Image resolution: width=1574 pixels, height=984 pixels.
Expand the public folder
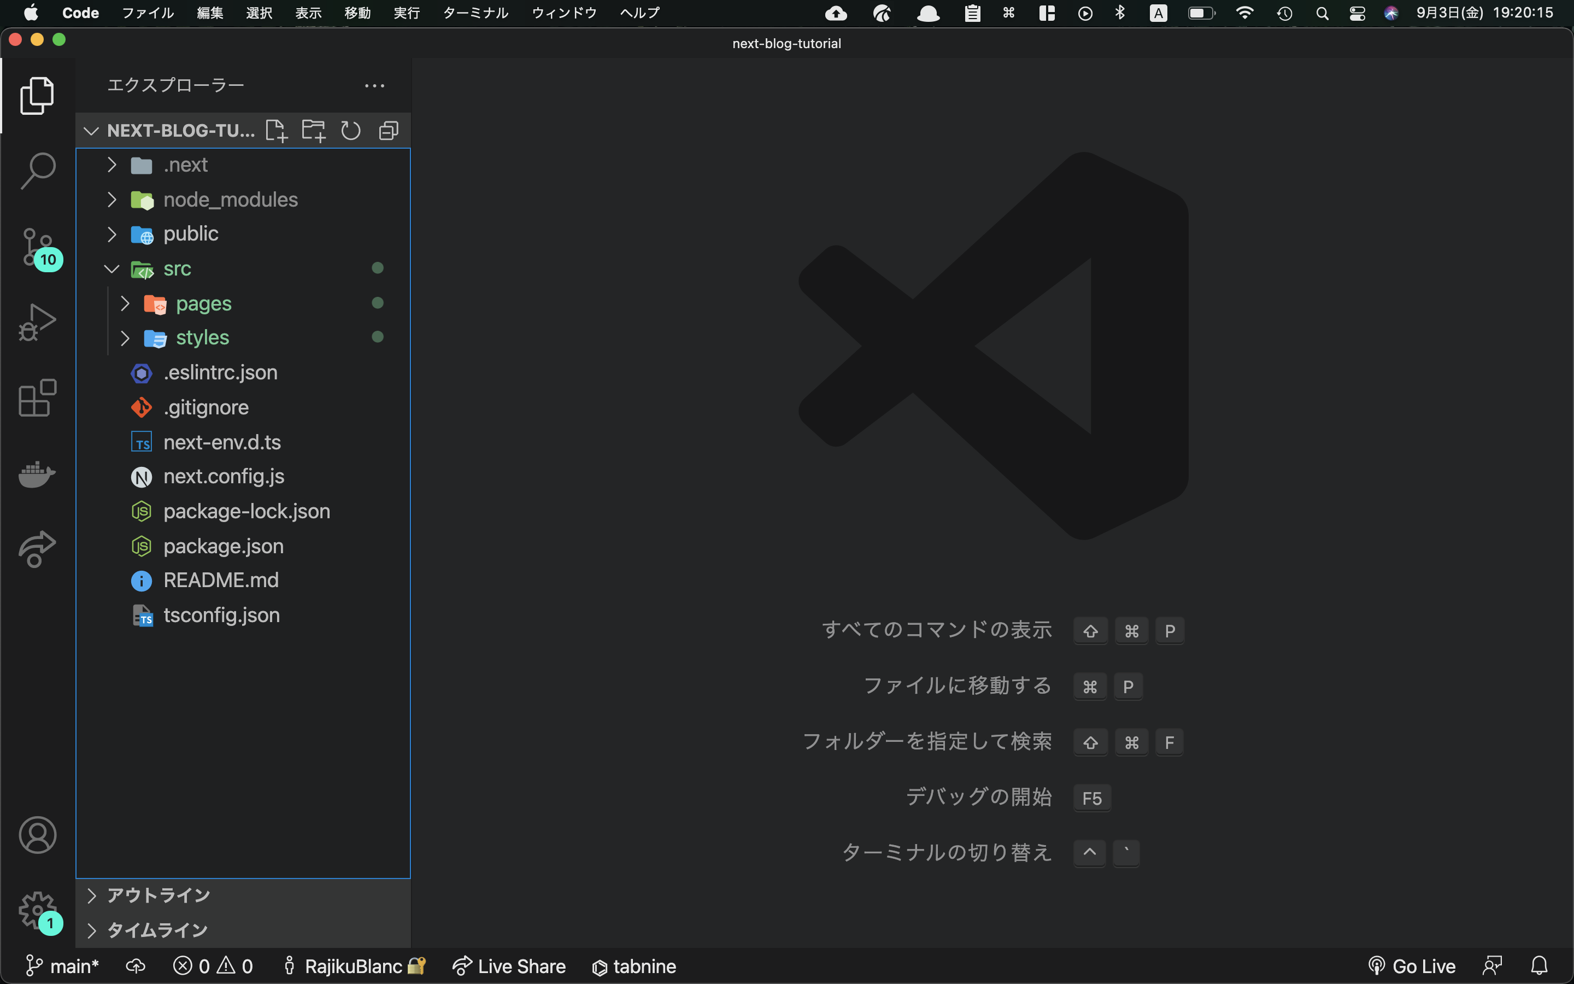point(243,235)
